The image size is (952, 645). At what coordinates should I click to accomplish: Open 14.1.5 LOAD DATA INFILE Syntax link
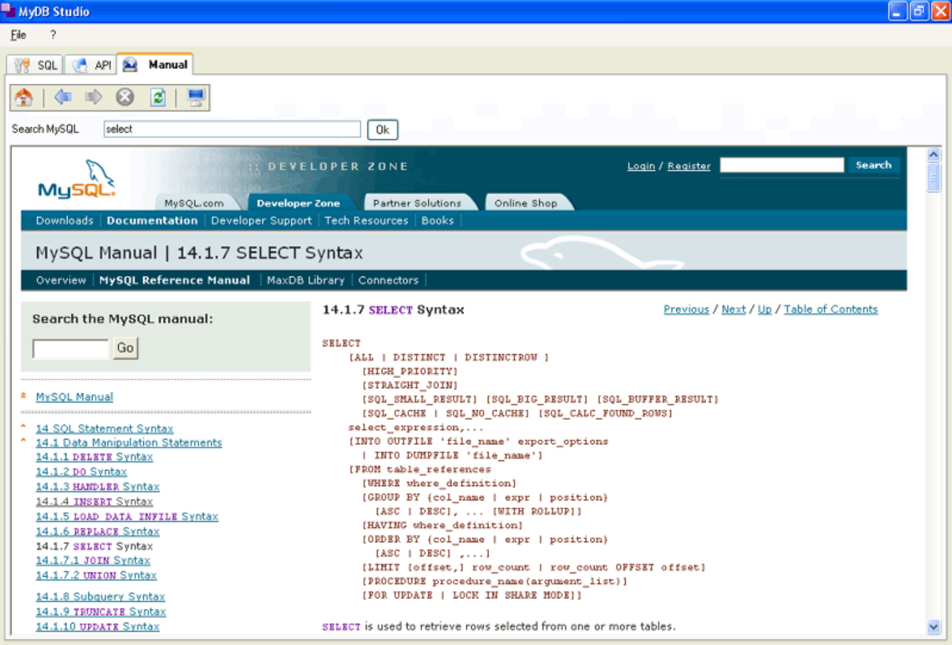pyautogui.click(x=127, y=517)
